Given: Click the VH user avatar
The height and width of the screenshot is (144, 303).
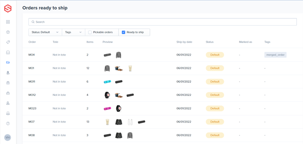Looking at the screenshot, I should pos(8,138).
